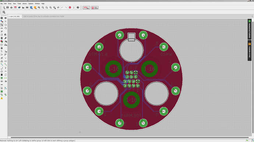Select the Circle drawing tool

click(x=2, y=72)
